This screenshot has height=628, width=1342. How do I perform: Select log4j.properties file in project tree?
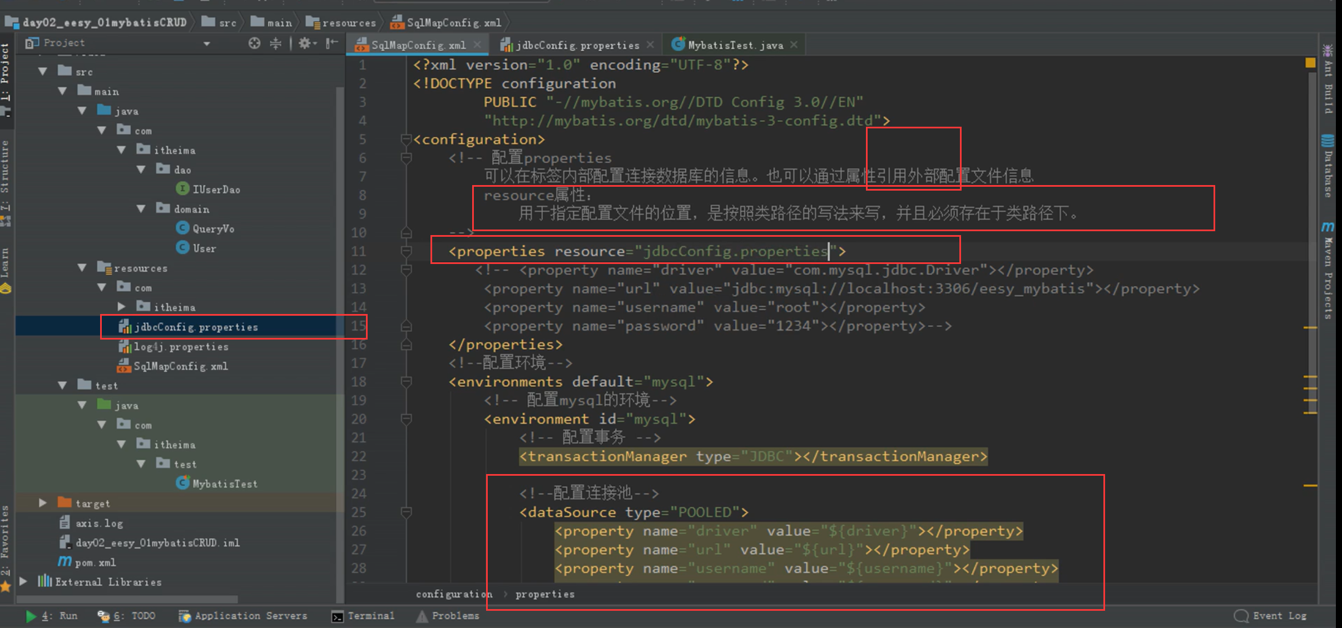[x=181, y=347]
